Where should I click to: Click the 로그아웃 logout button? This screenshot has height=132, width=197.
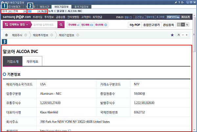(161, 17)
